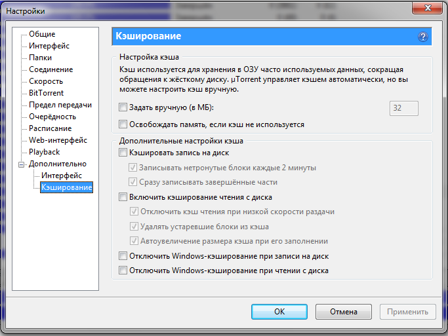Toggle Автоувеличение размера кэша checkbox

pos(134,241)
